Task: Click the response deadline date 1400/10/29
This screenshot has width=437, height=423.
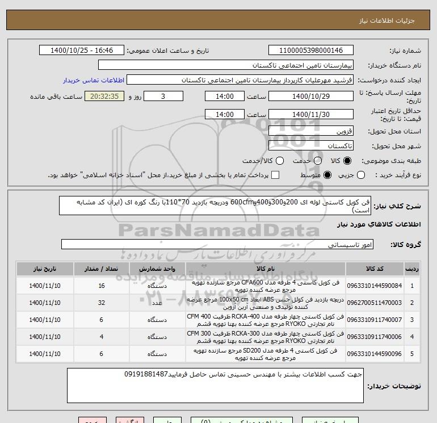Action: click(311, 96)
